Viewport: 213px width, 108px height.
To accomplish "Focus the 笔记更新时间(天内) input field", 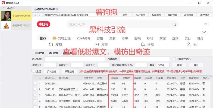I will pos(141,65).
